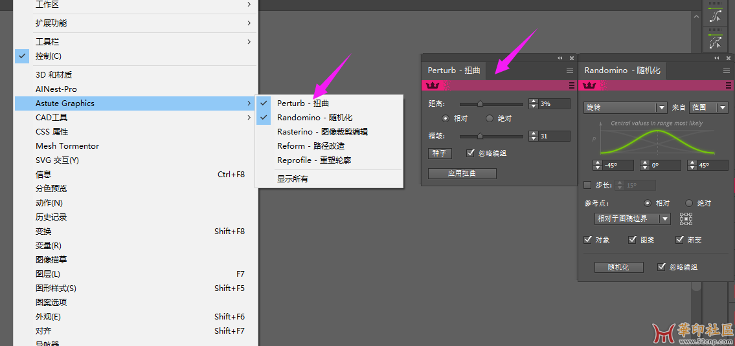
Task: Open Perturb pink bar options menu icon
Action: (x=571, y=85)
